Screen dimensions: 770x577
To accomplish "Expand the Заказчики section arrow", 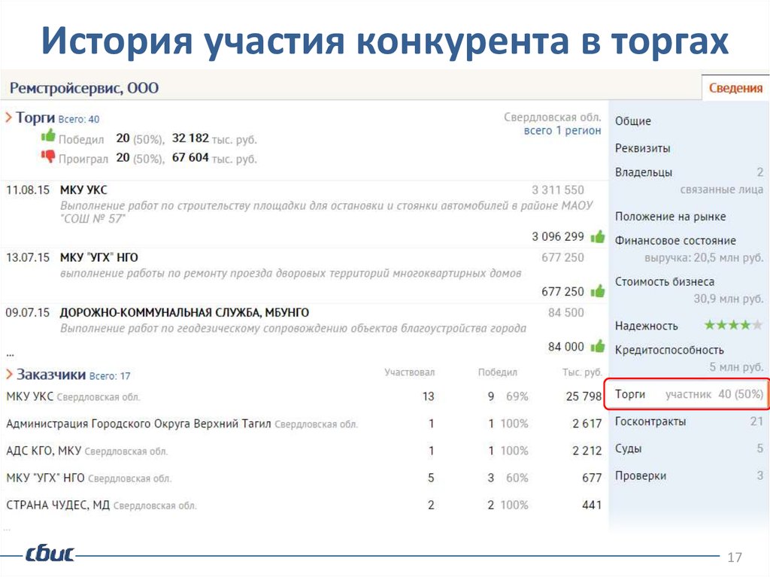I will [8, 375].
